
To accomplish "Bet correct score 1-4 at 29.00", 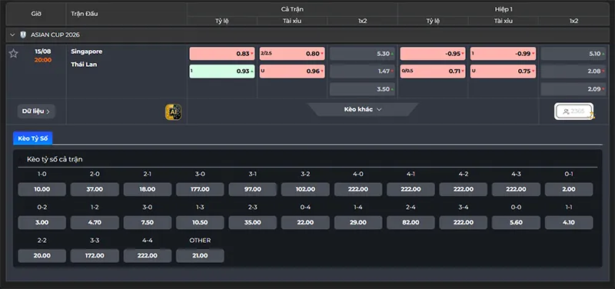I will click(x=358, y=223).
